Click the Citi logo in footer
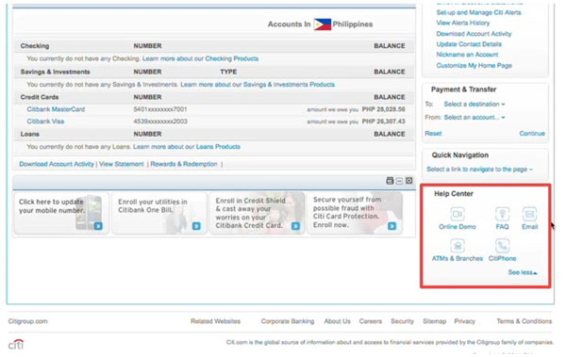 tap(16, 345)
